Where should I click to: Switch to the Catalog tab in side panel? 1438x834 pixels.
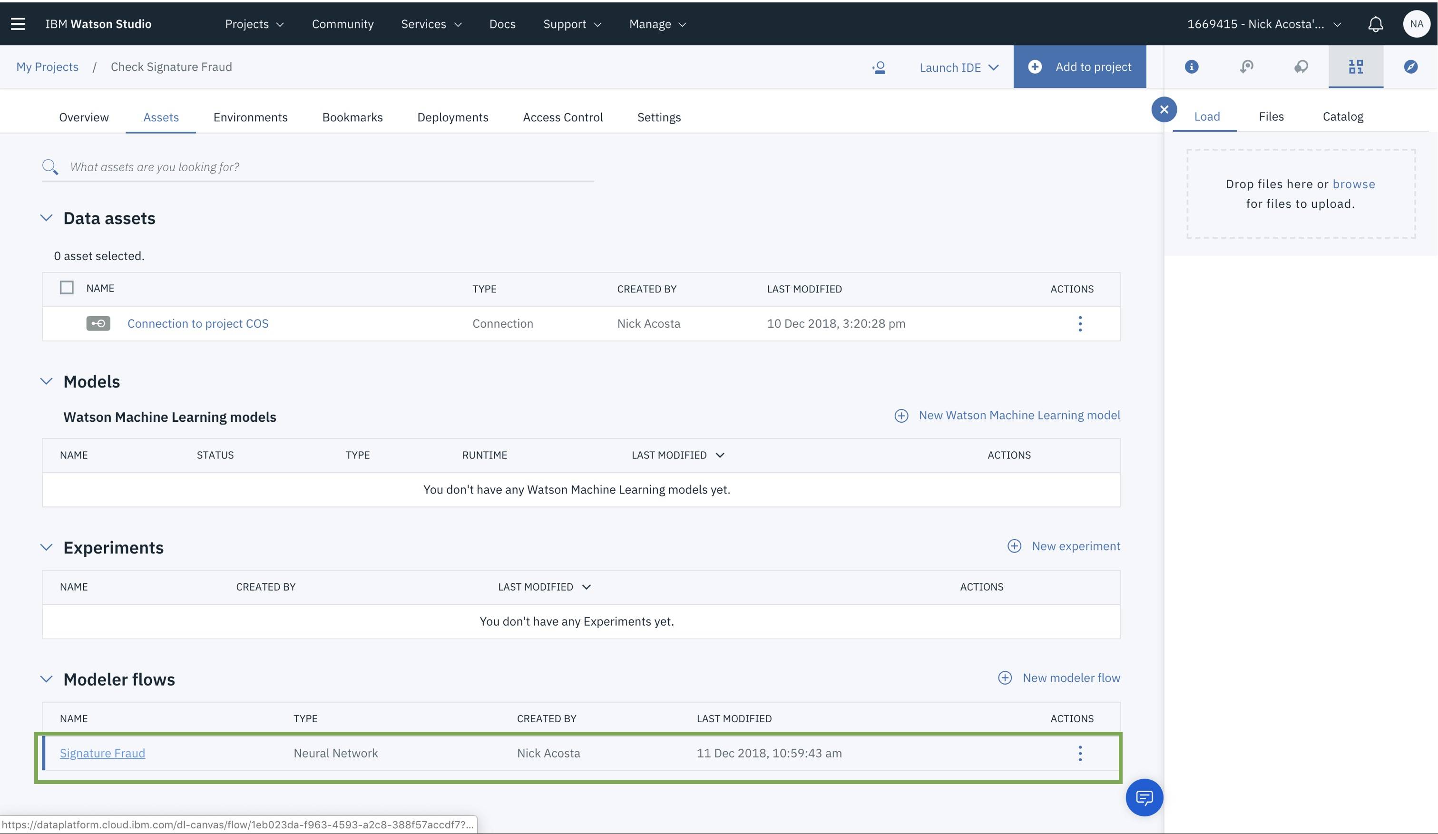pyautogui.click(x=1343, y=116)
